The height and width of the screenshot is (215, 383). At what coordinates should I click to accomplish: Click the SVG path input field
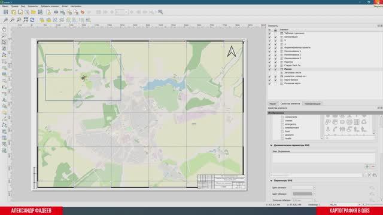(316, 175)
